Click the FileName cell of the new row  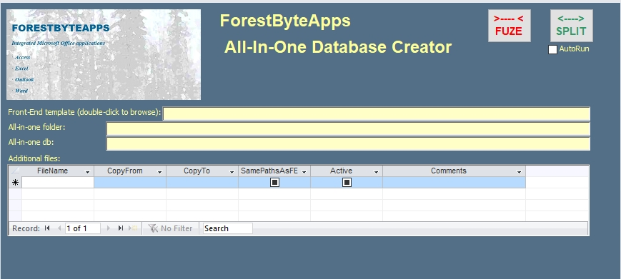pyautogui.click(x=58, y=182)
